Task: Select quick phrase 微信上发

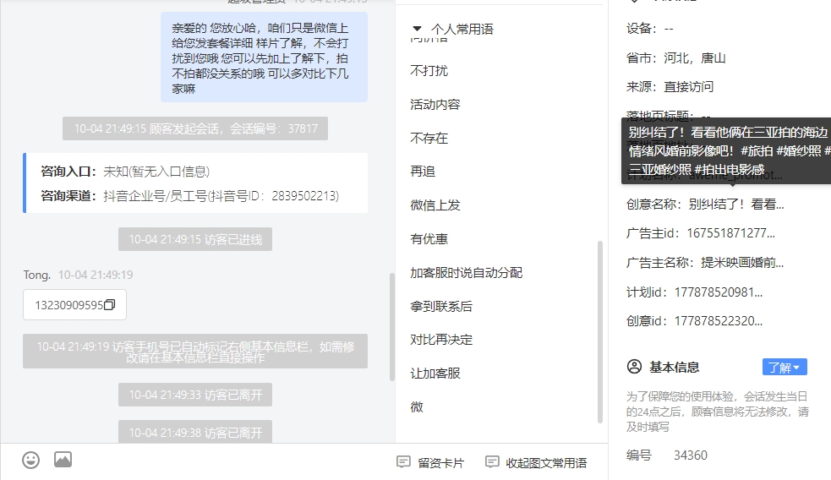Action: [x=435, y=205]
